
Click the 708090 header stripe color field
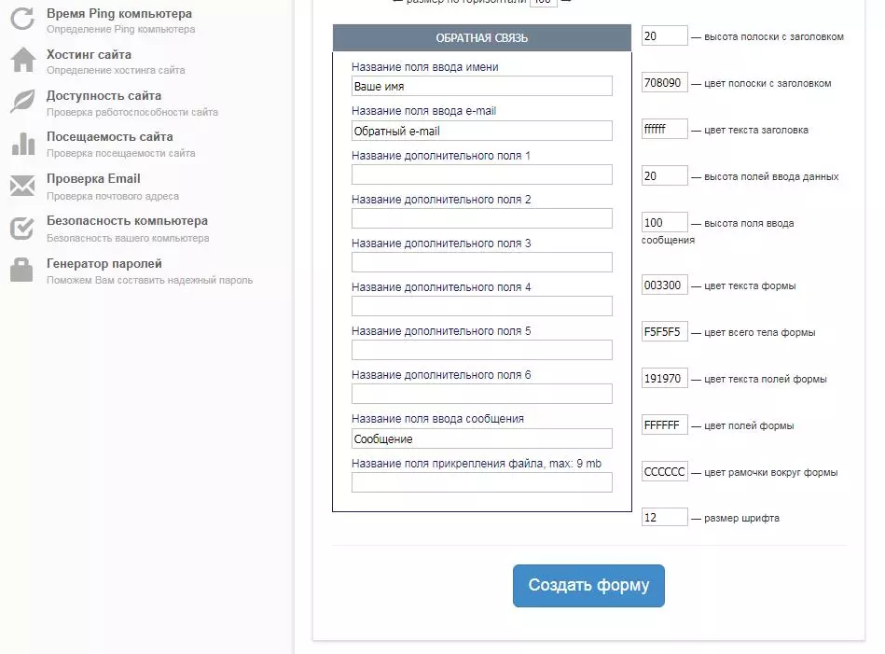click(664, 82)
